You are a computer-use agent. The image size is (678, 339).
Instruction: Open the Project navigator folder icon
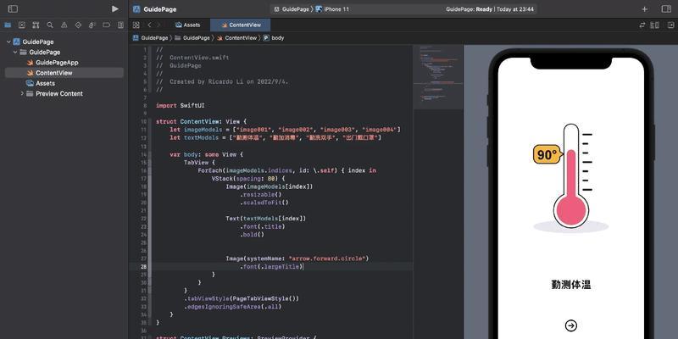pos(8,25)
